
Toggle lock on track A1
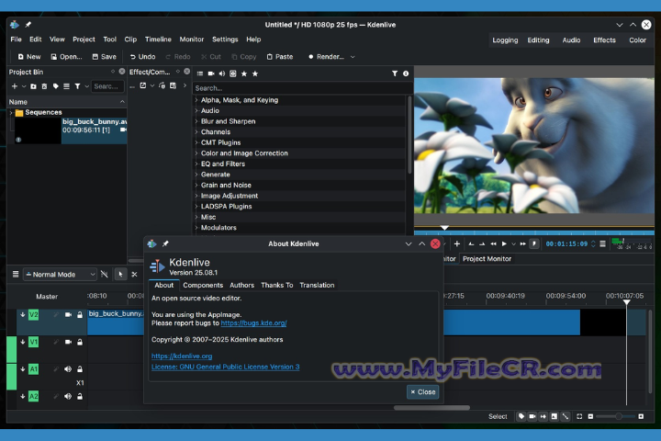pos(80,369)
